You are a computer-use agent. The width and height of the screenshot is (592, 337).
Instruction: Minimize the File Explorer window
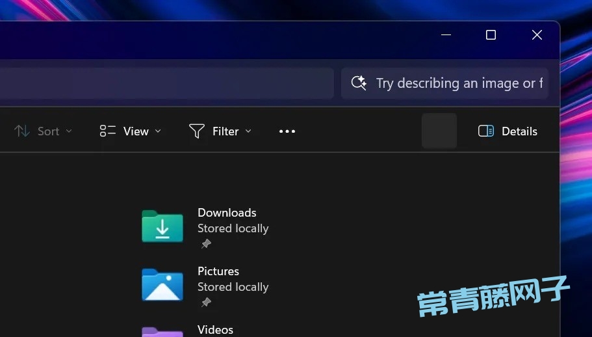[x=446, y=35]
